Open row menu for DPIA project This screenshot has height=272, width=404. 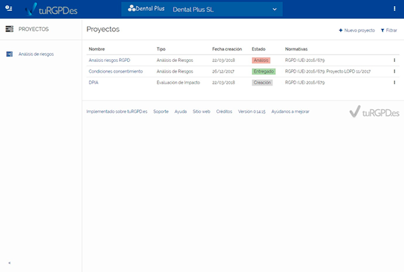[x=394, y=82]
